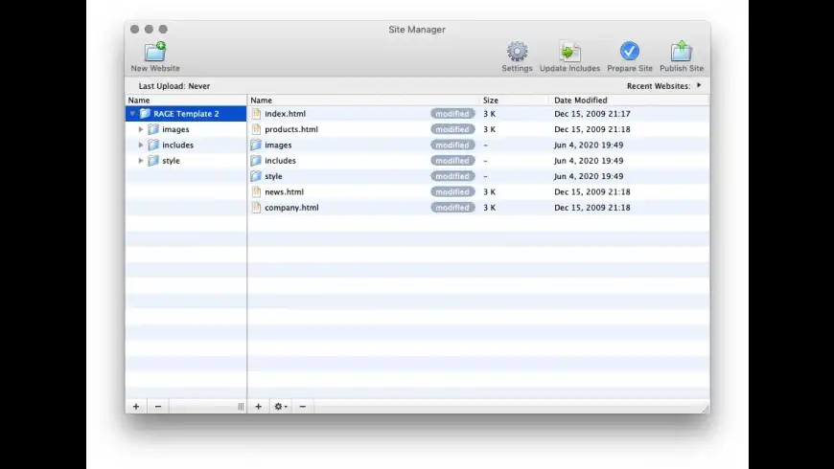Click modified badge on company.html row
Viewport: 834px width, 469px height.
tap(452, 207)
